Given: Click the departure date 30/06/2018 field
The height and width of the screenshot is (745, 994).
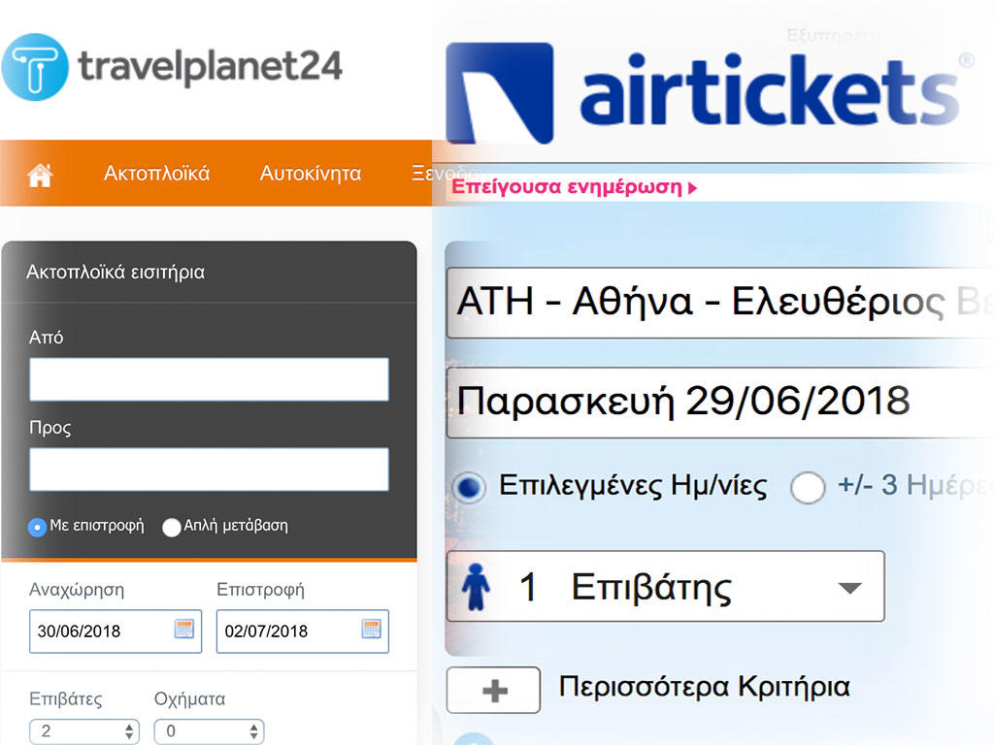Looking at the screenshot, I should pos(116,631).
